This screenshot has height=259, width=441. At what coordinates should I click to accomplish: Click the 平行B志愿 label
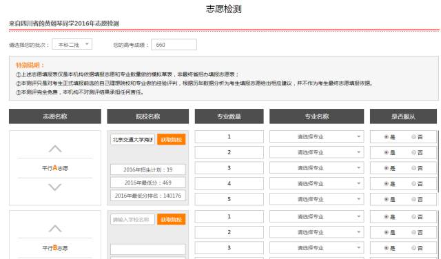(55, 248)
